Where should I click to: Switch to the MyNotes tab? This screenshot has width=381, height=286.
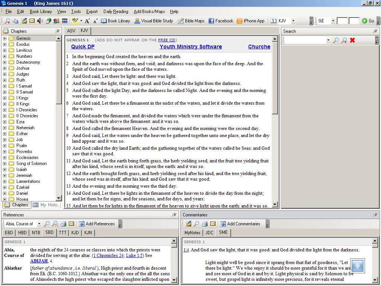click(x=192, y=233)
